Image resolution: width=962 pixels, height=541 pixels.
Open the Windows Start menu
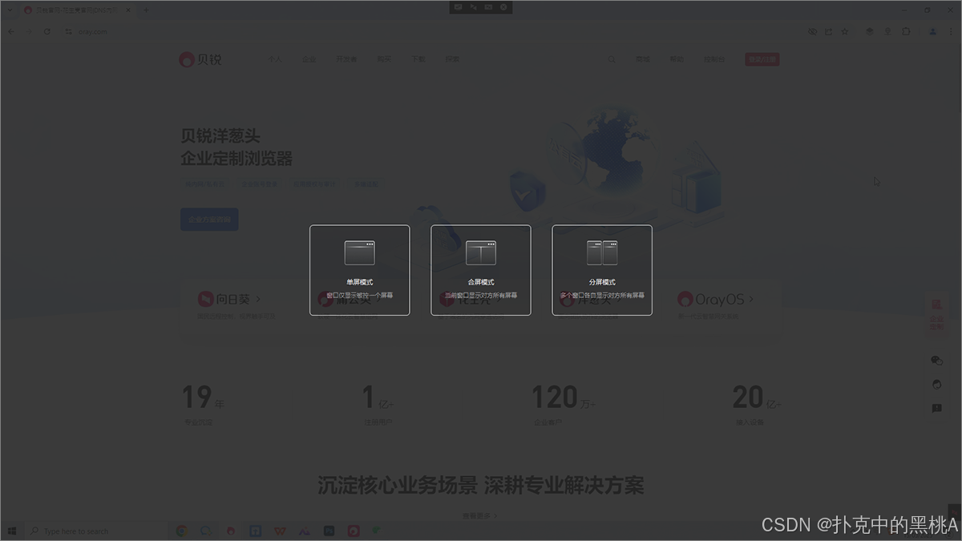pos(11,531)
